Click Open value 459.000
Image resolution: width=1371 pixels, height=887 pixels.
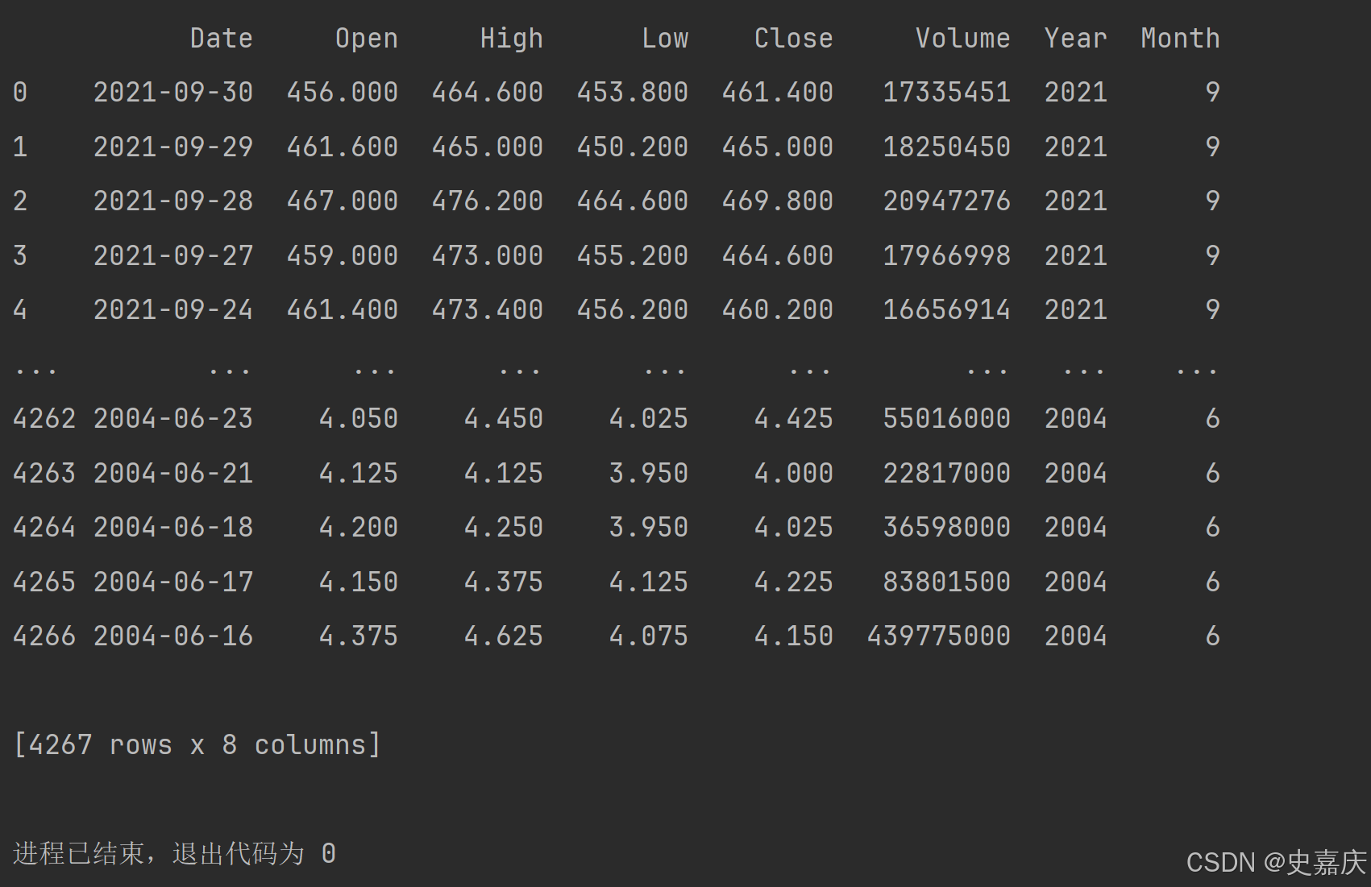point(343,255)
